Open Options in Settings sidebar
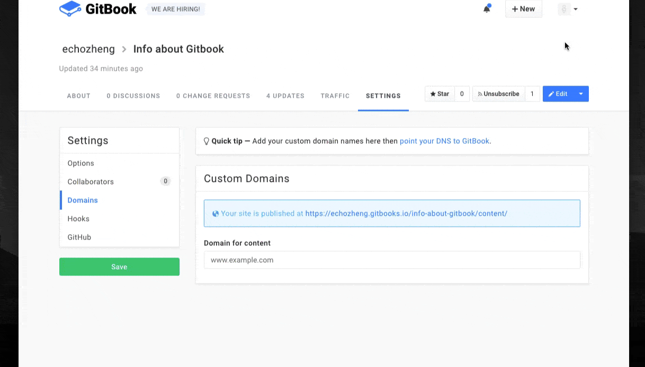Screen dimensions: 645x367 click(119, 163)
